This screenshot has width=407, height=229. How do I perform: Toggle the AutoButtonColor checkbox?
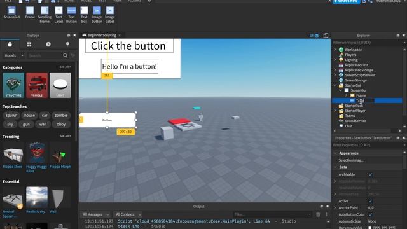tap(370, 214)
